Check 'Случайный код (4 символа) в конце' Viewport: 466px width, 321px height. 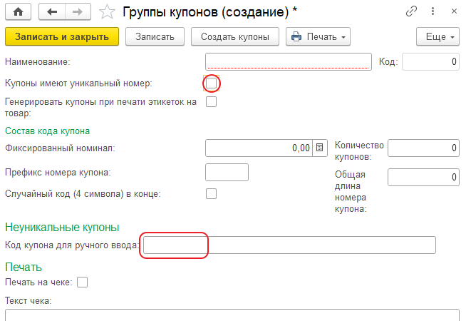point(211,193)
